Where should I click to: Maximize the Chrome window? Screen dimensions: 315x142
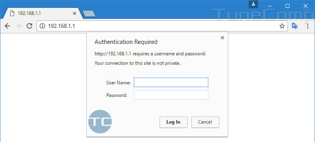pyautogui.click(x=288, y=6)
